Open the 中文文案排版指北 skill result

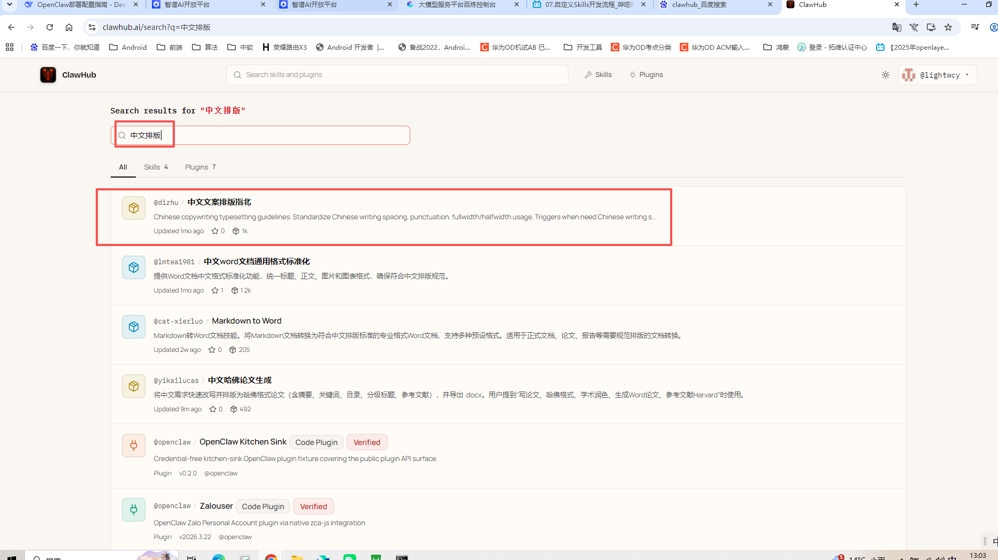(219, 202)
